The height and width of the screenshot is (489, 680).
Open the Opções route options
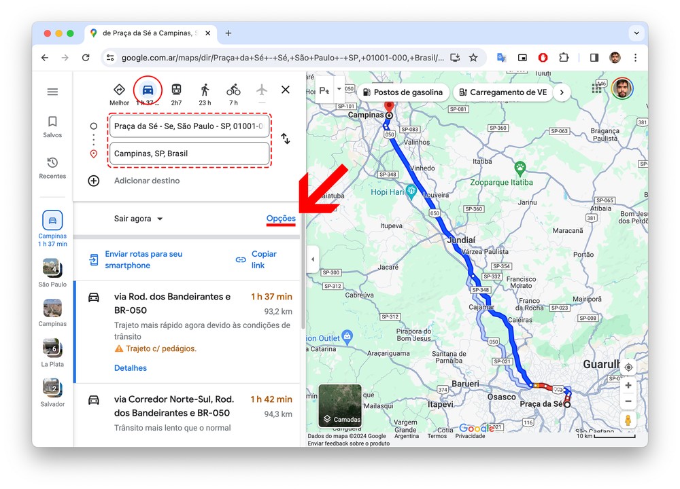281,218
